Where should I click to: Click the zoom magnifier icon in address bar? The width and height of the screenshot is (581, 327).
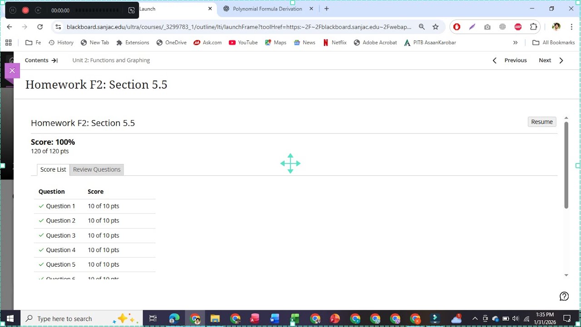[x=422, y=27]
